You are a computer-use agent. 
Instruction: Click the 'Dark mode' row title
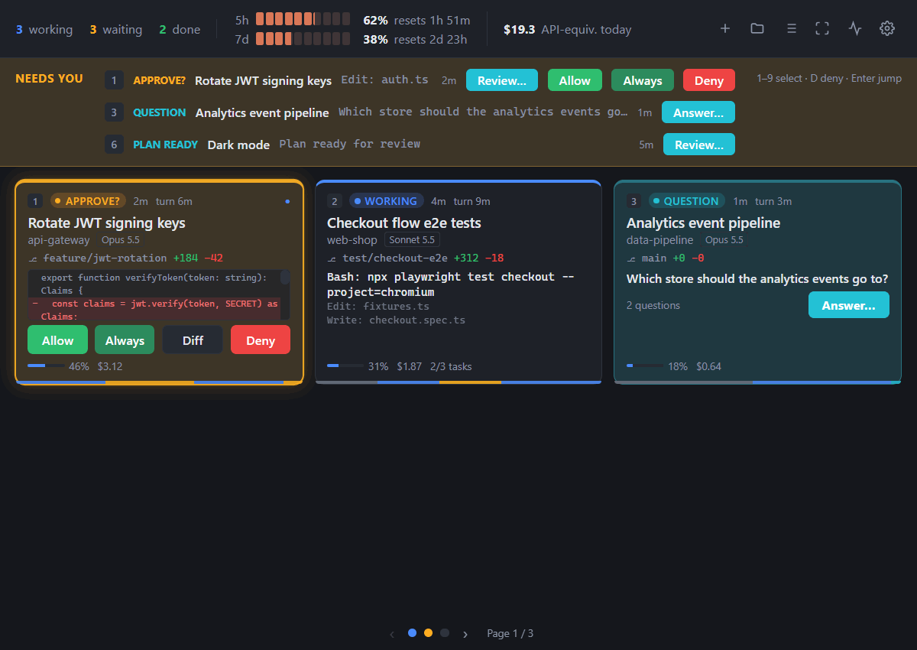click(x=238, y=145)
